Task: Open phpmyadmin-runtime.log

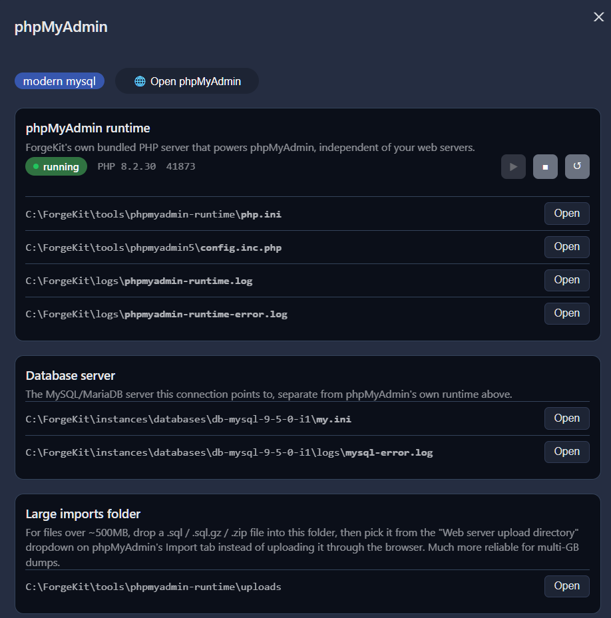Action: coord(567,280)
